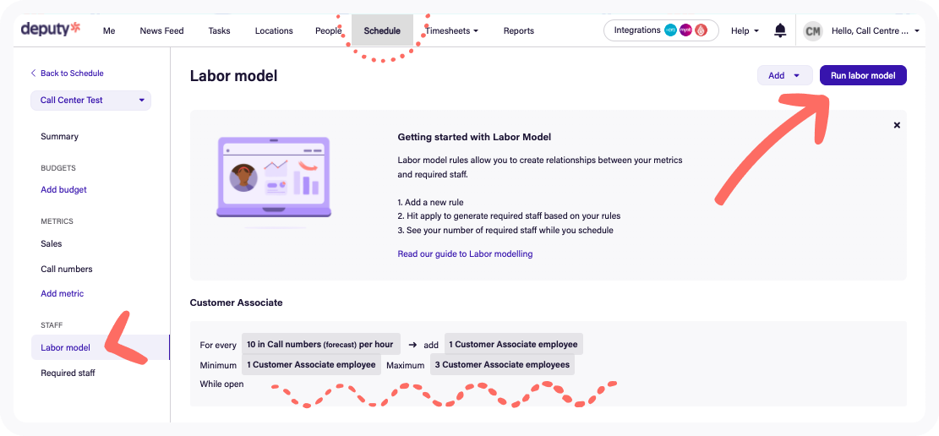Open the notifications bell

pos(780,30)
